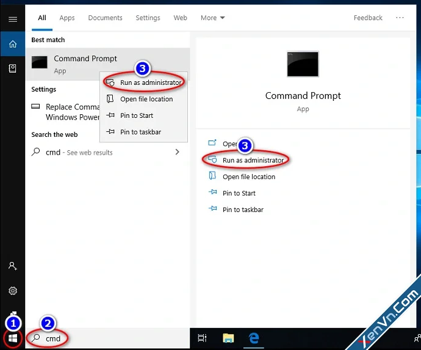Screen dimensions: 421x350
Task: Click the cmd search input box
Action: point(107,338)
